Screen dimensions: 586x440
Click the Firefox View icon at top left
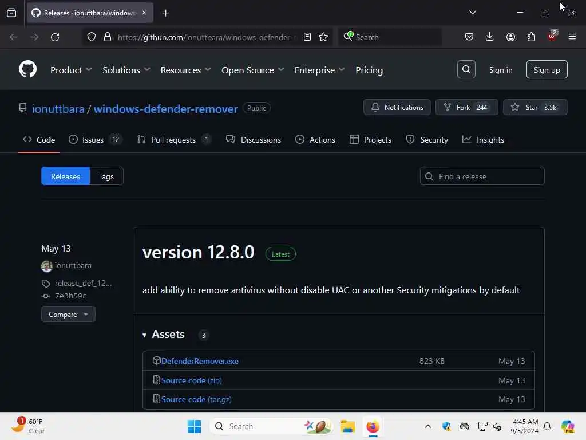pos(11,13)
